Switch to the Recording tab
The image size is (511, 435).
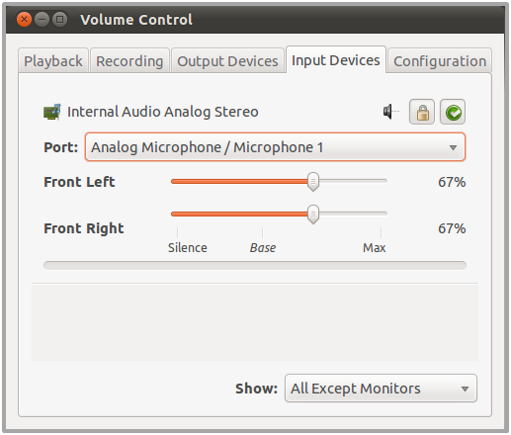(129, 61)
